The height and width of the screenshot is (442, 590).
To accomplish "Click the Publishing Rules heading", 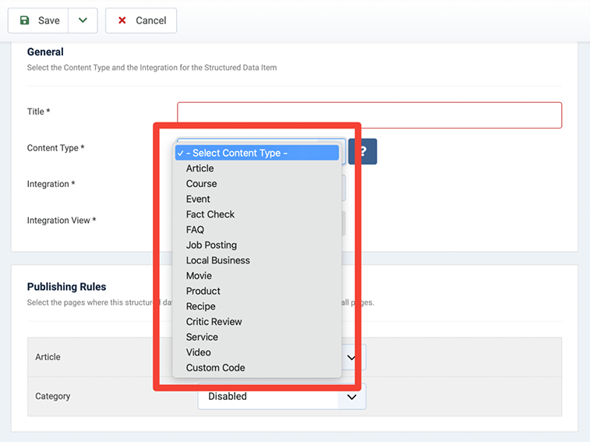I will click(66, 287).
